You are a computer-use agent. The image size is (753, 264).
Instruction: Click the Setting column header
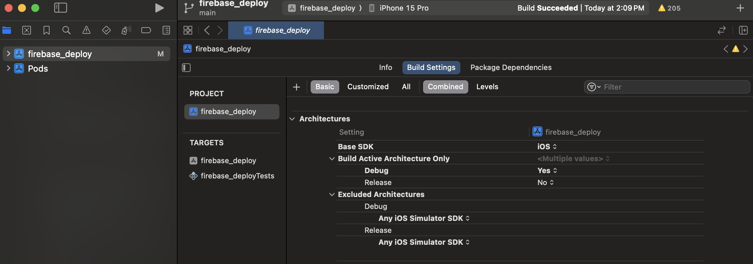tap(352, 132)
